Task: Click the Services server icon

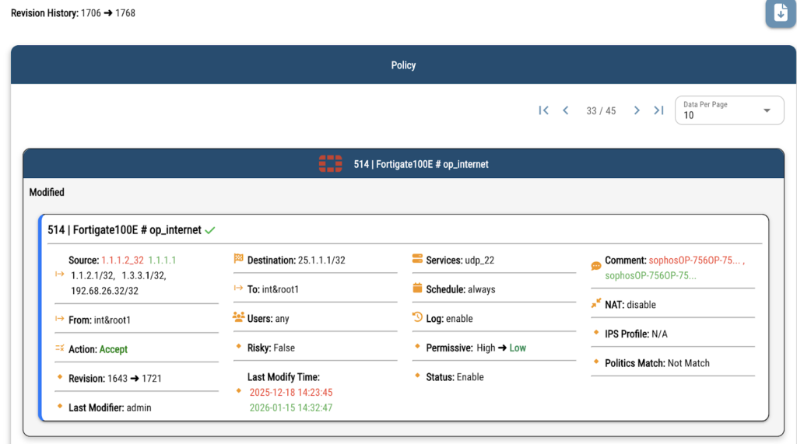Action: [418, 259]
